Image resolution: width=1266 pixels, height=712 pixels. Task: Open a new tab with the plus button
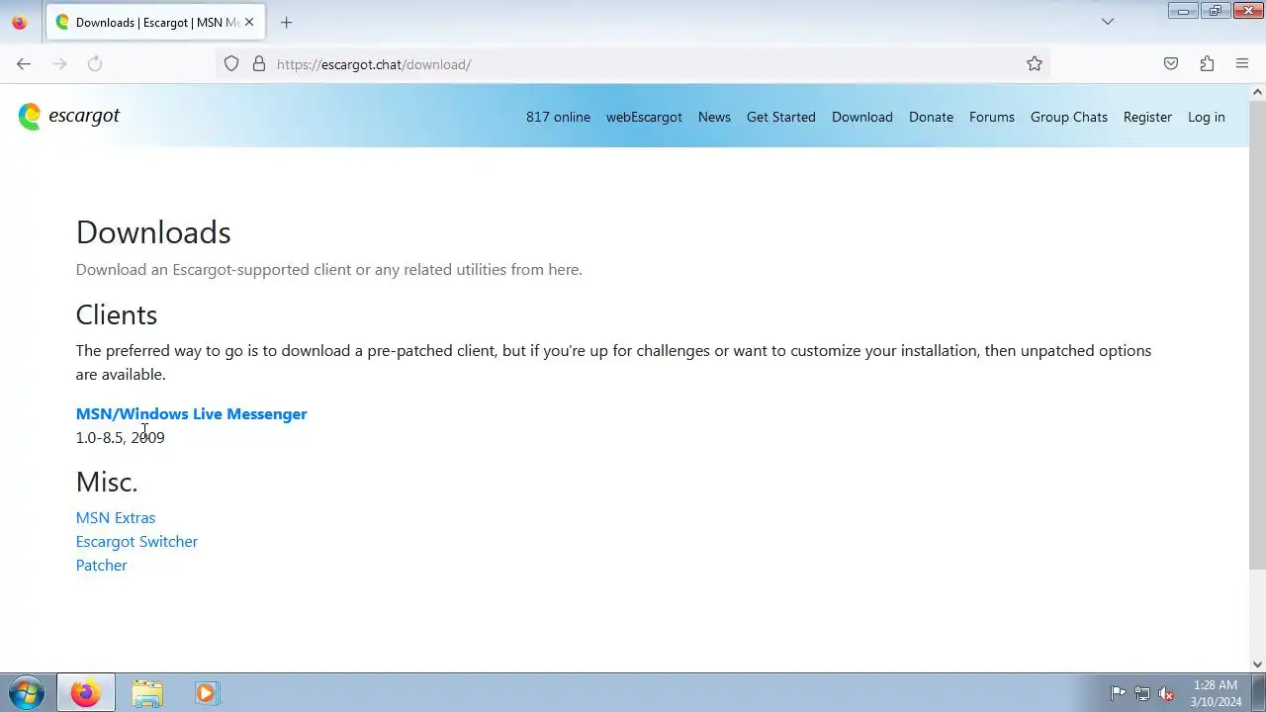pos(286,22)
